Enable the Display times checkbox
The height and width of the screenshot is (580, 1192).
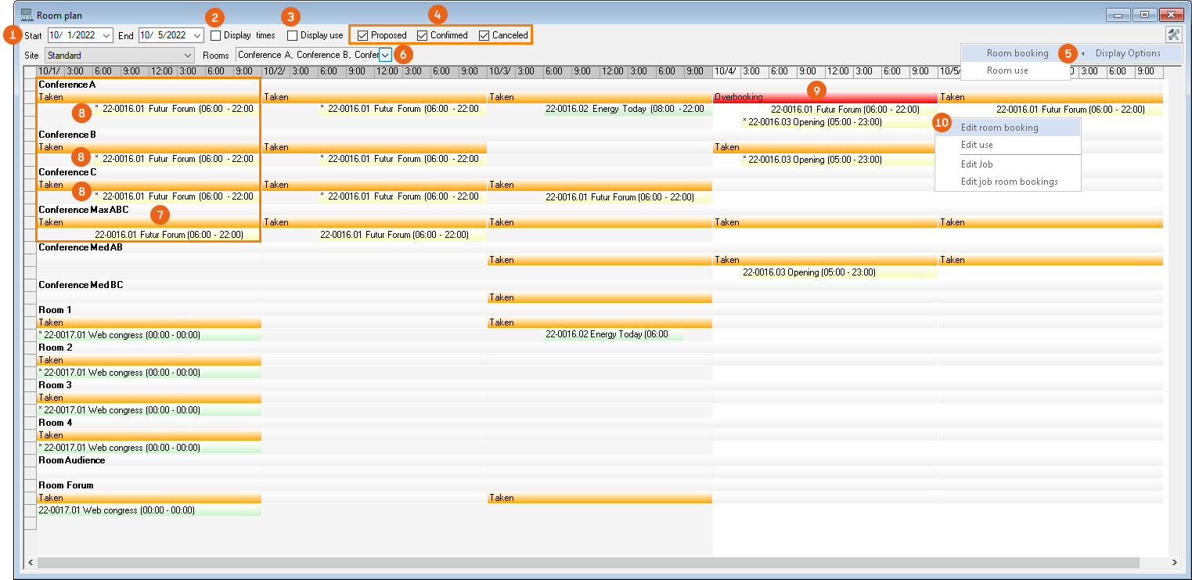point(216,35)
